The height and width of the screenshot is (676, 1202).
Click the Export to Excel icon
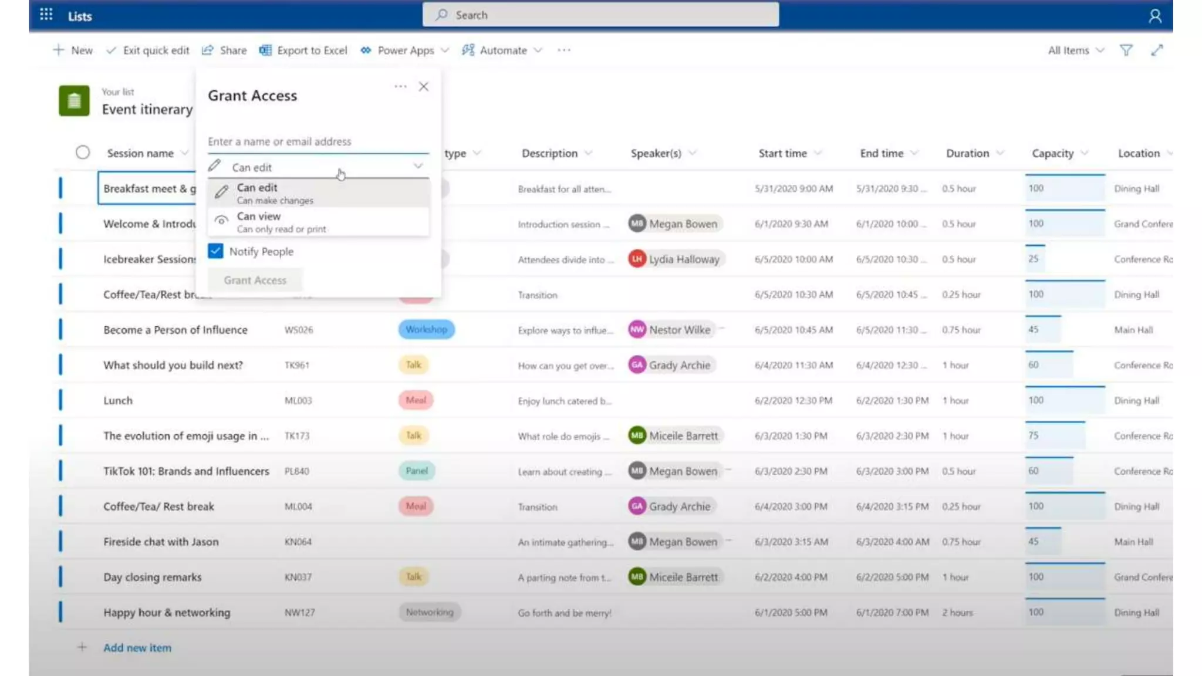265,50
